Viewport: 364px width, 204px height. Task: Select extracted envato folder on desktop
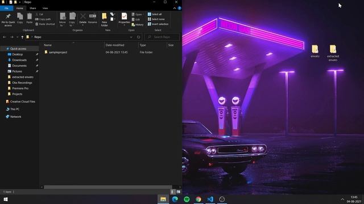(333, 53)
